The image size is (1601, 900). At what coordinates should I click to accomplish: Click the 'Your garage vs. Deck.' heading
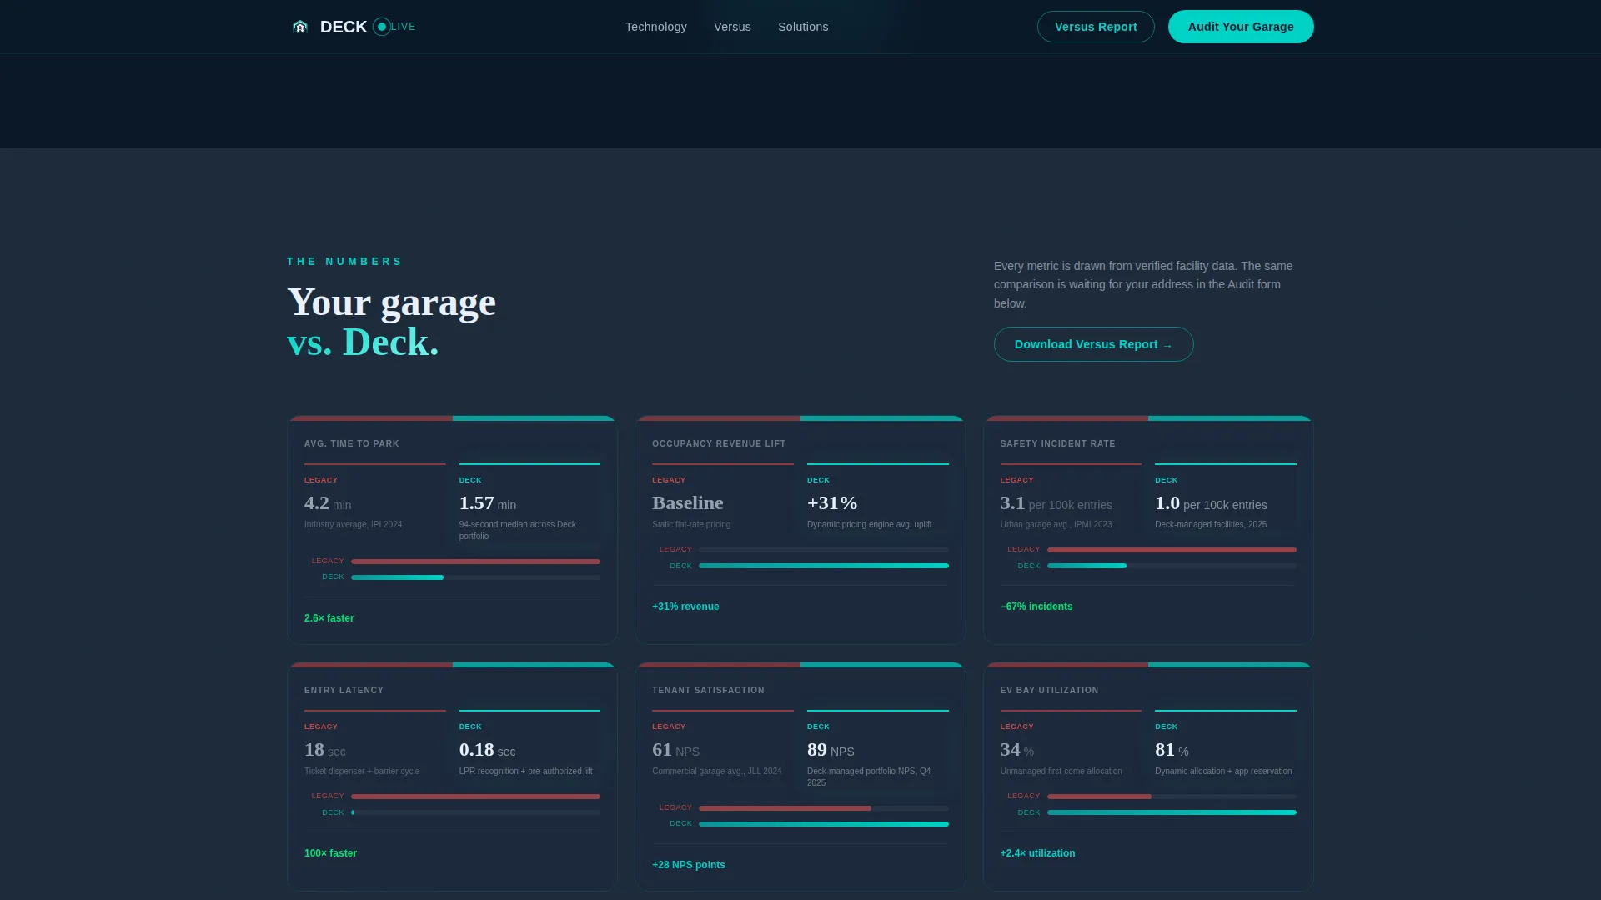pos(391,322)
